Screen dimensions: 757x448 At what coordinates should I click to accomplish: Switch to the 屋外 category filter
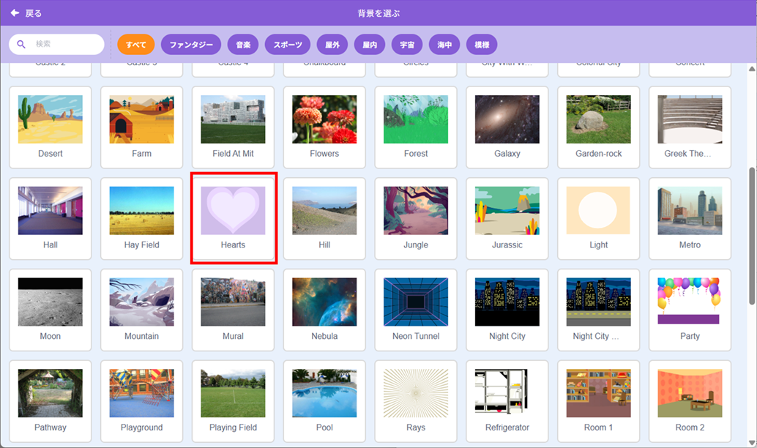pos(332,45)
